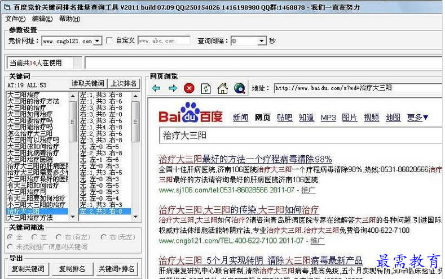Viewport: 445px width, 279px height.
Task: Select ranking row 无 左-1 右-6
Action: pos(99,159)
